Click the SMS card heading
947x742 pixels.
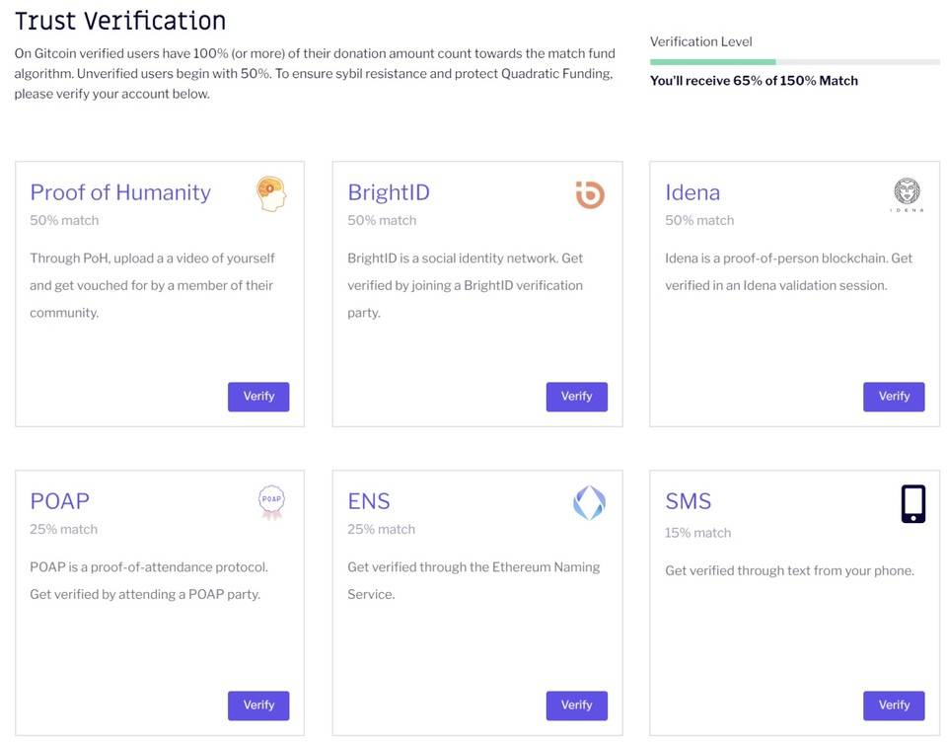pos(688,501)
